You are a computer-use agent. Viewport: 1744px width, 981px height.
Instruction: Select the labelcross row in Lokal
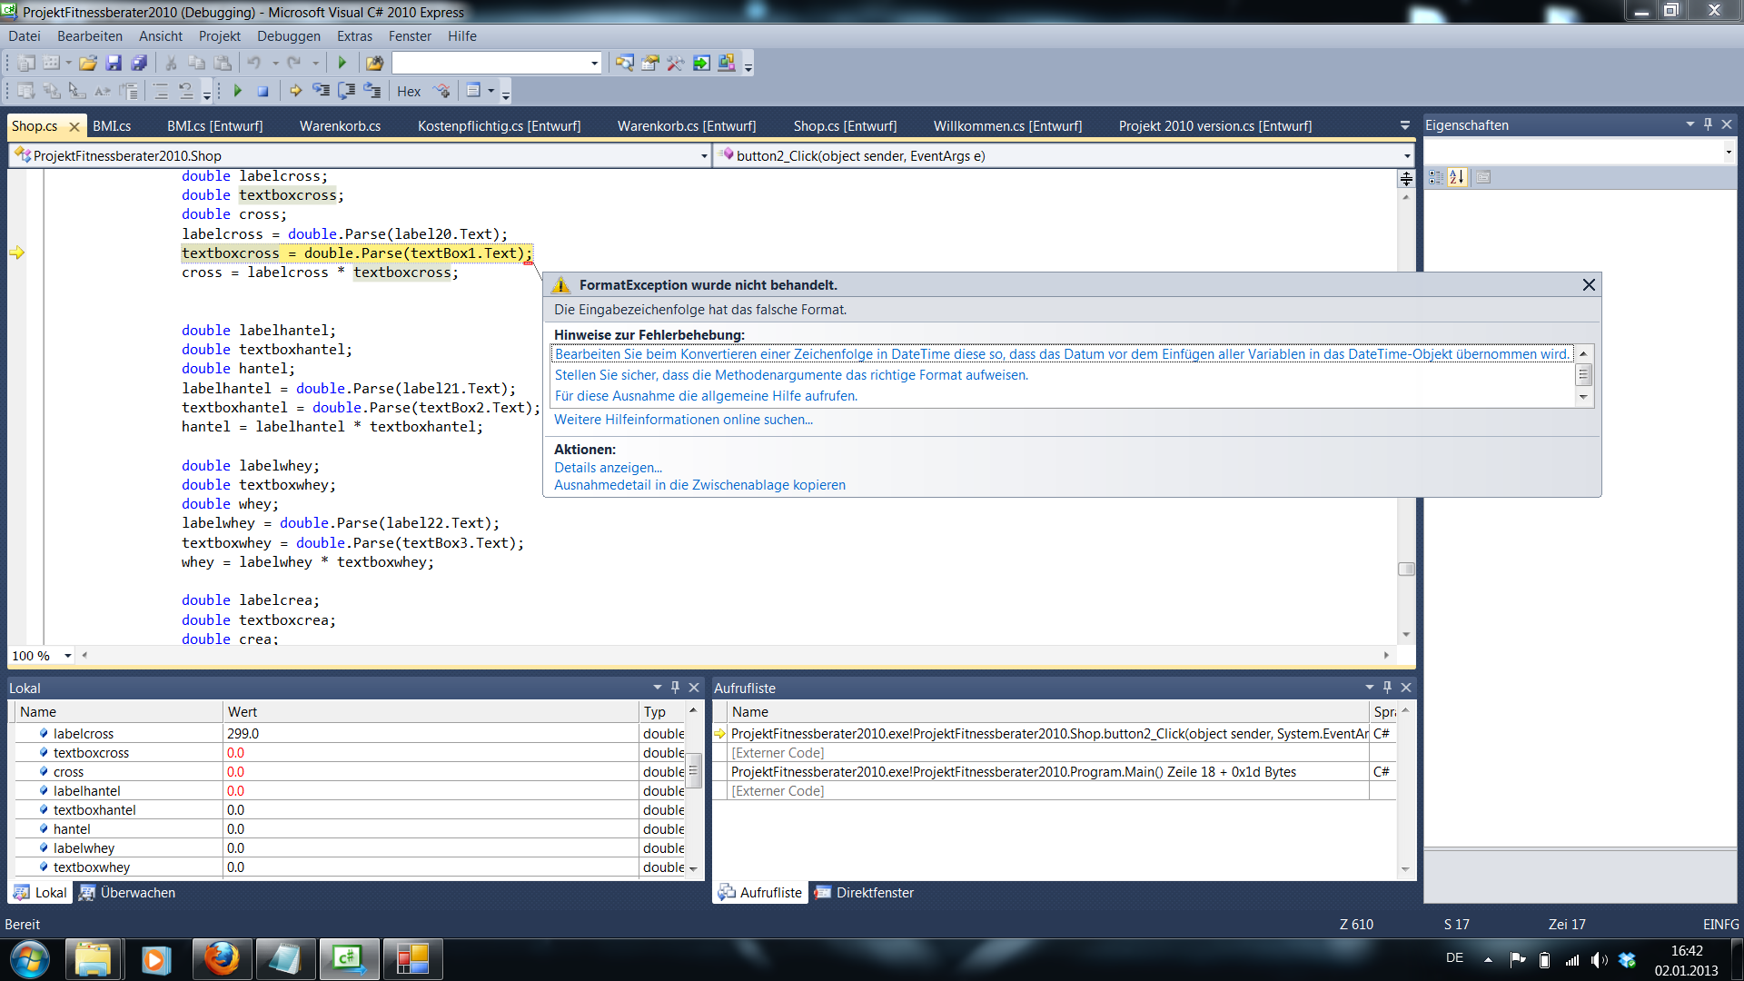pos(350,734)
